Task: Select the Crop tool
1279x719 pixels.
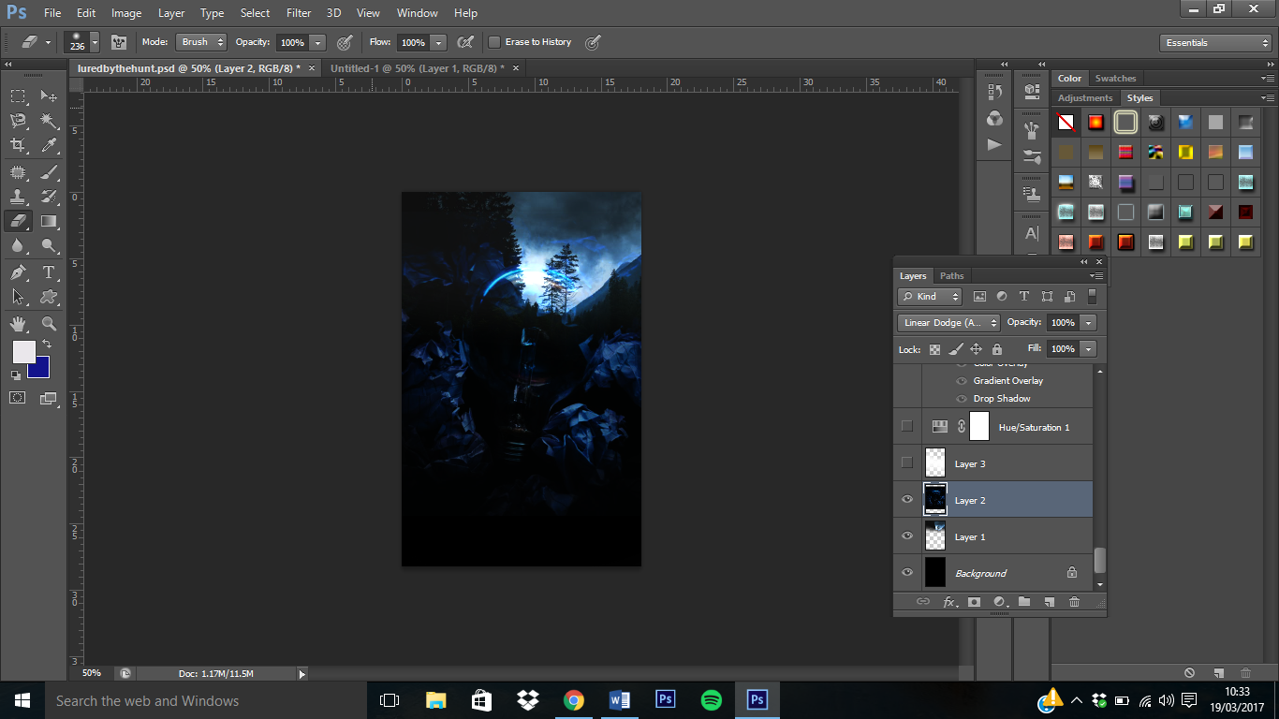Action: pyautogui.click(x=18, y=145)
